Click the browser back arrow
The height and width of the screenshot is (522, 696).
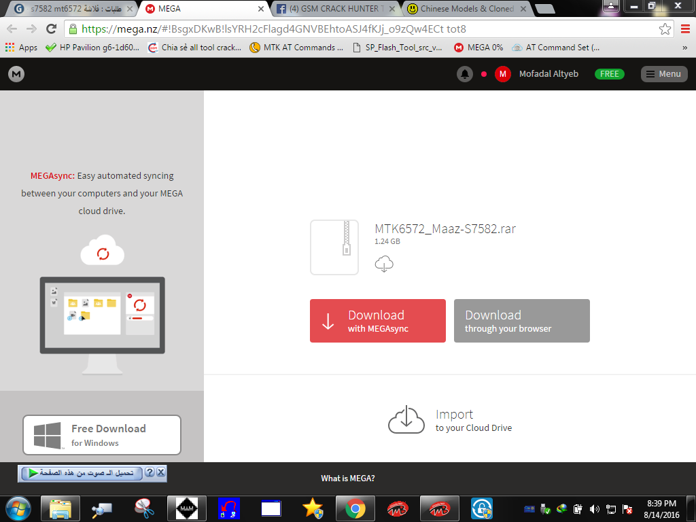click(x=12, y=29)
